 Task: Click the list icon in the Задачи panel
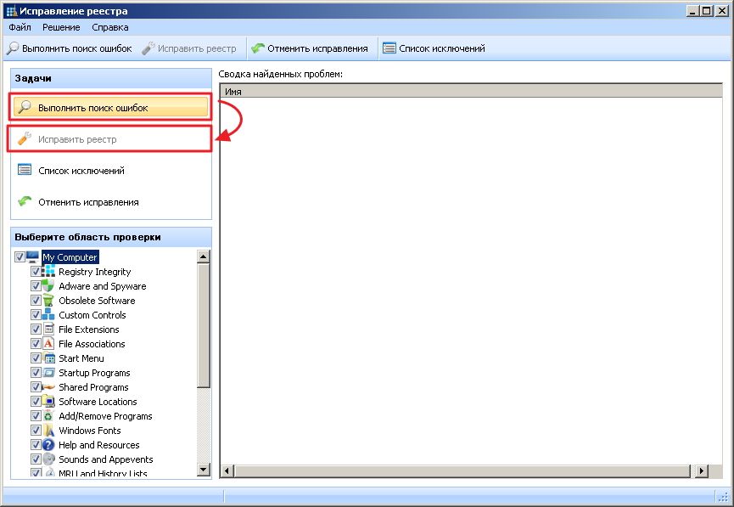click(25, 170)
